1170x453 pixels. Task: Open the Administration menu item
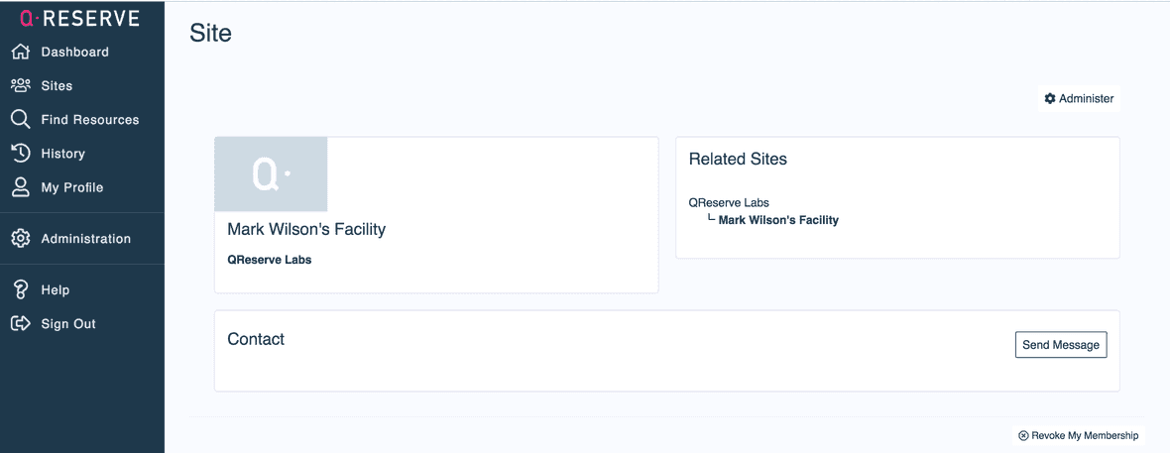(85, 239)
